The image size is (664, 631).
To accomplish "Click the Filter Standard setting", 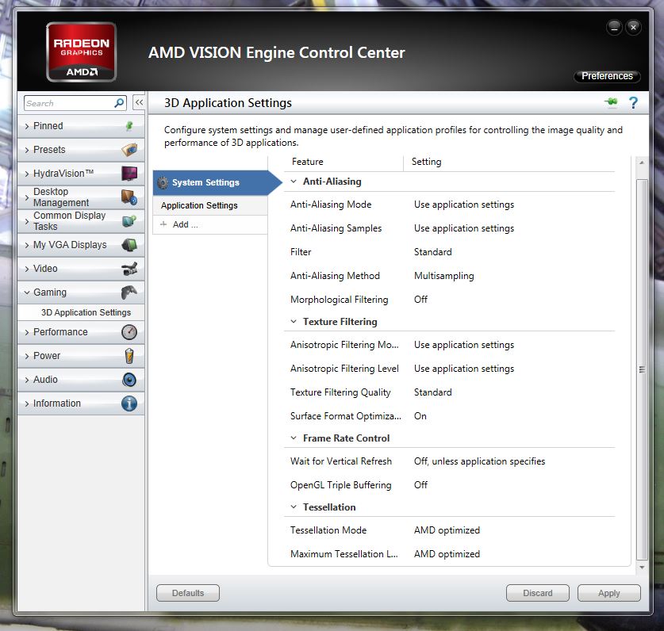I will pyautogui.click(x=433, y=252).
